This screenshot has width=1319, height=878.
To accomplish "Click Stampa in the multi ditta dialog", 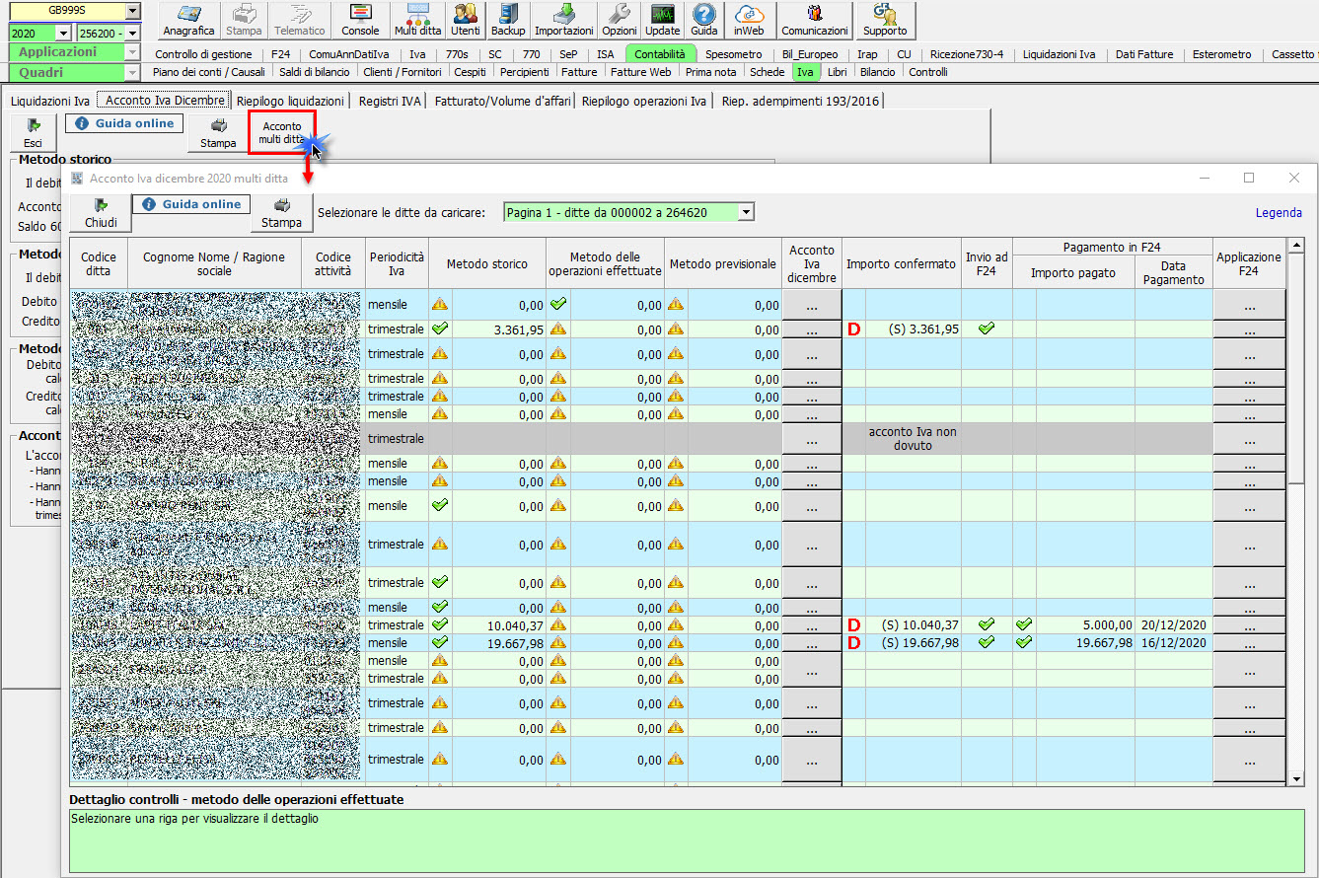I will click(281, 212).
